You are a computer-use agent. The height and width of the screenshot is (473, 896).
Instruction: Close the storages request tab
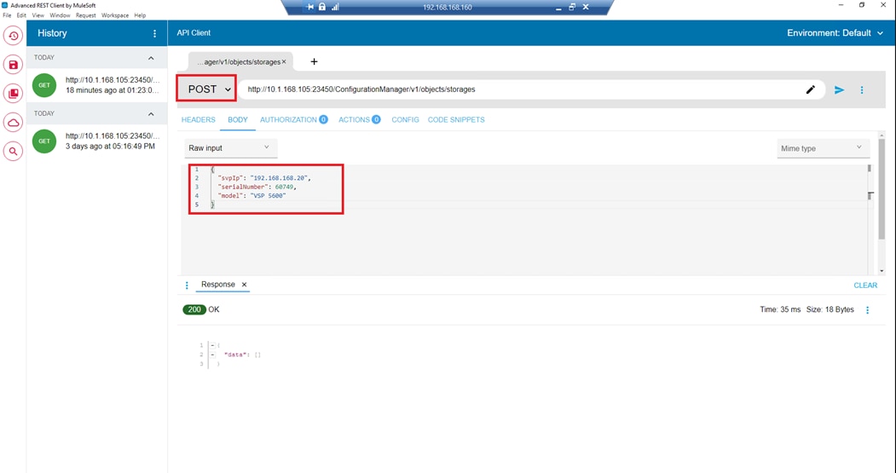pyautogui.click(x=284, y=61)
